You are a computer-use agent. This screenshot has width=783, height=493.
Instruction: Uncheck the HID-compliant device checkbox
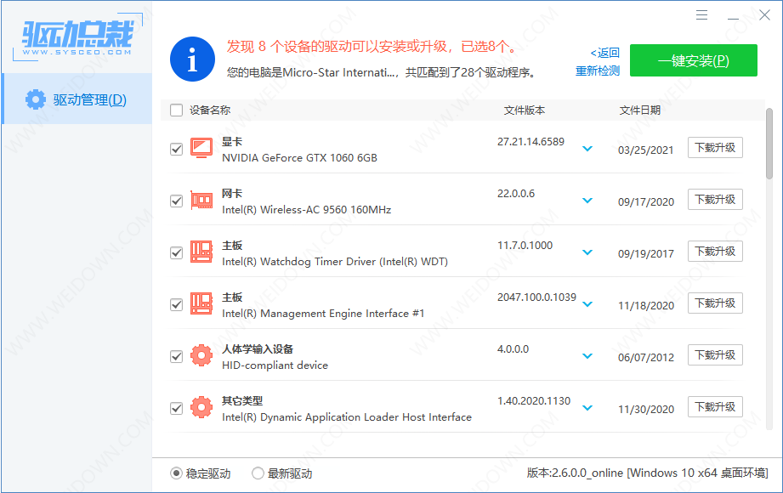click(x=177, y=356)
